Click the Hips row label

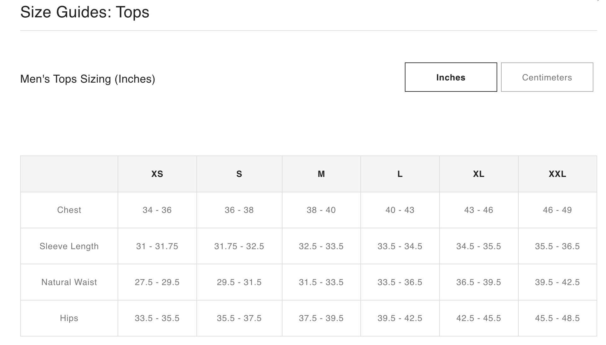tap(69, 318)
